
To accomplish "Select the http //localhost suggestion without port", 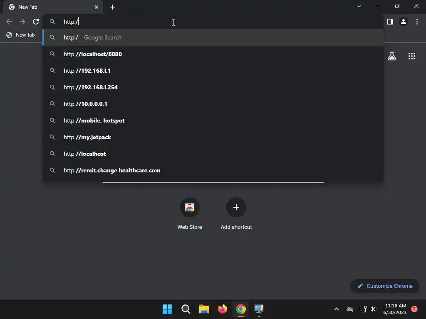I will click(213, 154).
